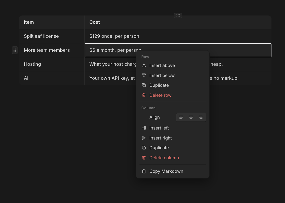This screenshot has width=285, height=203.
Task: Select the AI item cell
Action: click(x=52, y=78)
